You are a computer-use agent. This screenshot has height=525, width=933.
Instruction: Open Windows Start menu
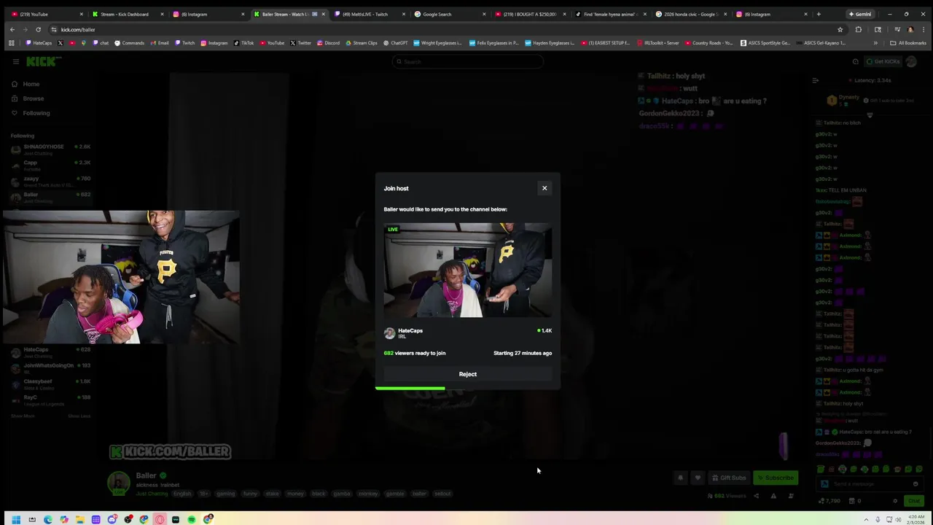15,519
